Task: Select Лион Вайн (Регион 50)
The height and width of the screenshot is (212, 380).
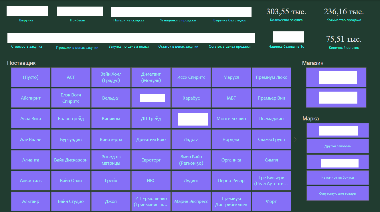Action: [x=191, y=160]
